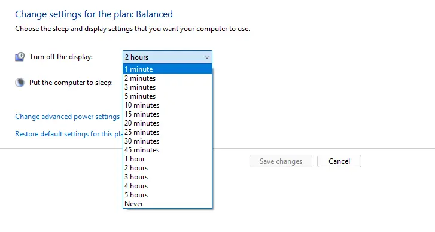435x232 pixels.
Task: Click the Cancel button
Action: tap(339, 161)
